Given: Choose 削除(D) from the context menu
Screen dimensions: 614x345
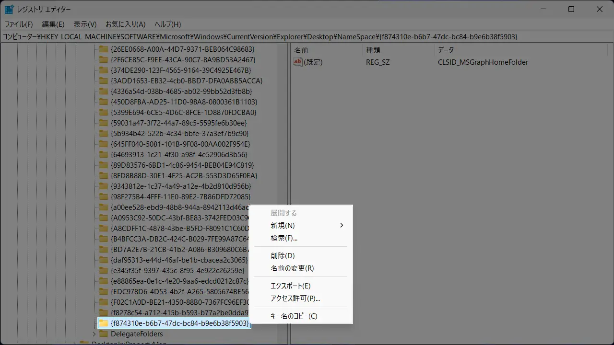Looking at the screenshot, I should click(x=283, y=256).
